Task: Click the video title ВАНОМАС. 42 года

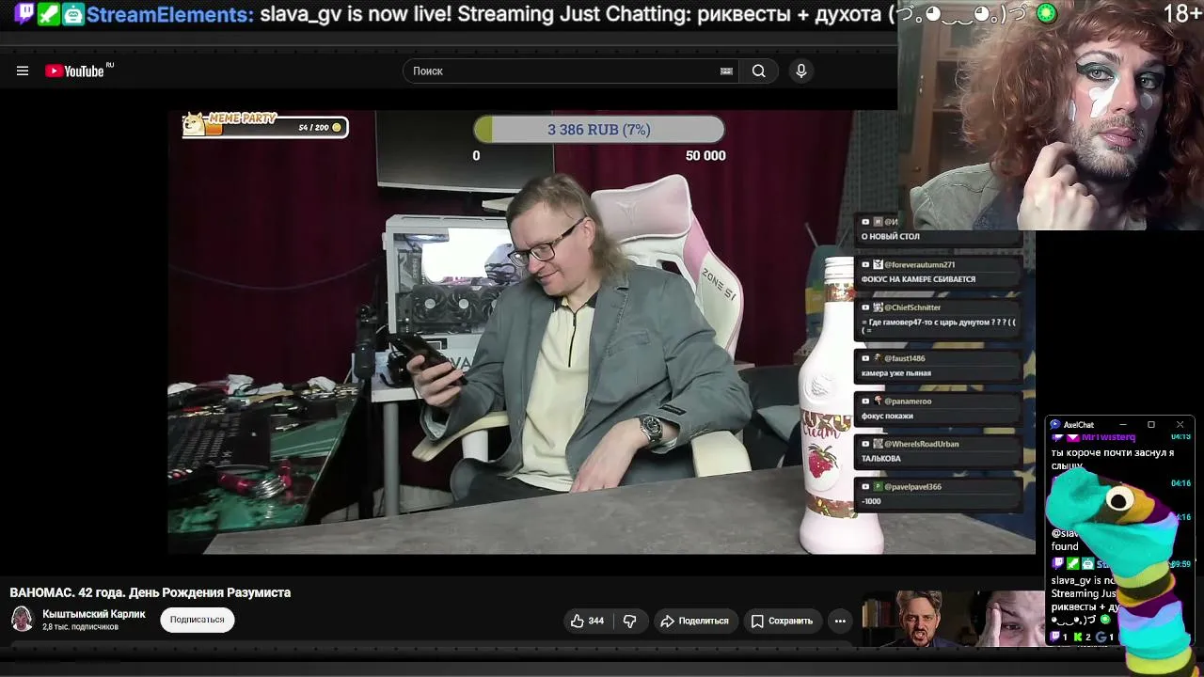Action: pyautogui.click(x=150, y=592)
